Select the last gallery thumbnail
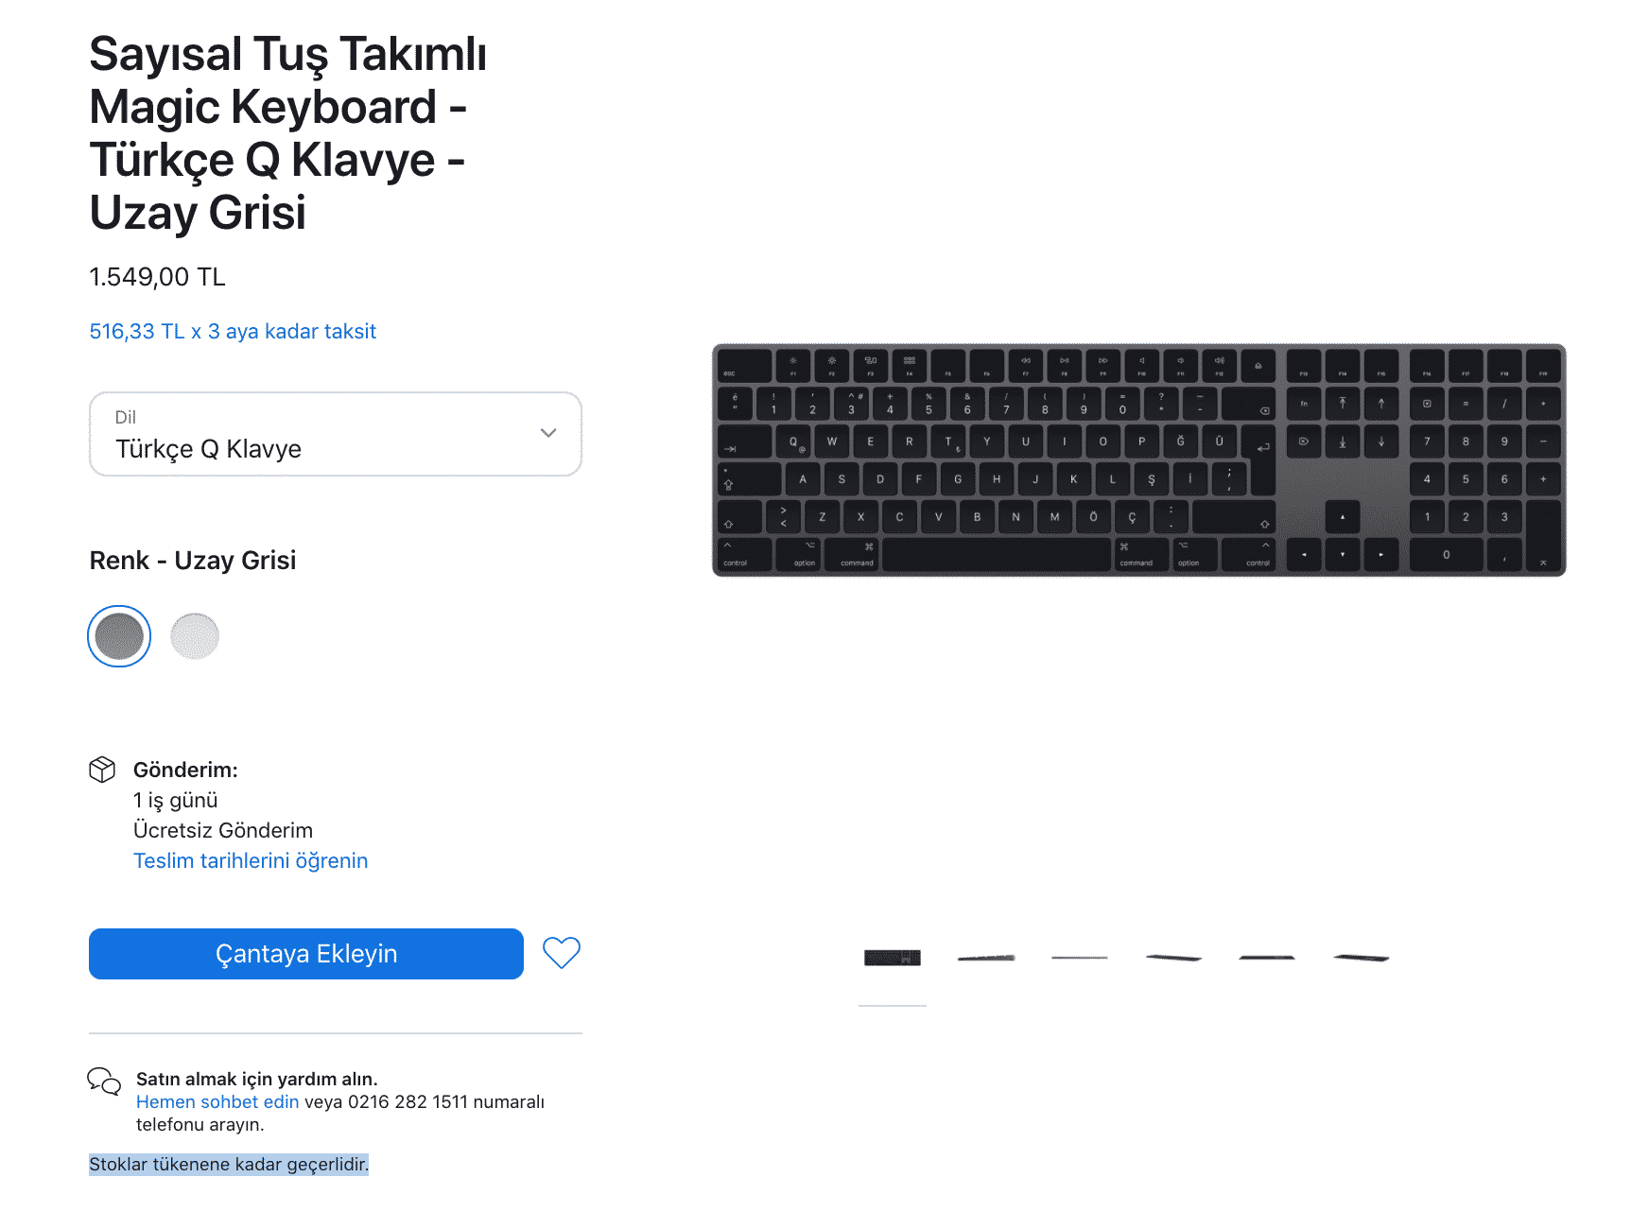The height and width of the screenshot is (1212, 1649). pos(1361,959)
